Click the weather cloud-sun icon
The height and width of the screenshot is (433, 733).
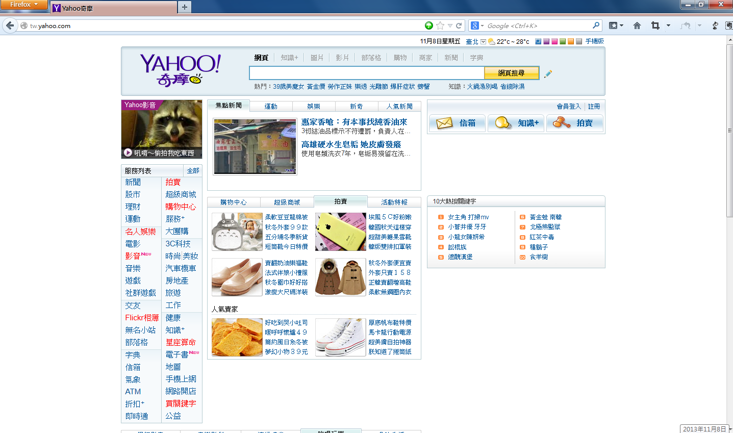click(491, 41)
